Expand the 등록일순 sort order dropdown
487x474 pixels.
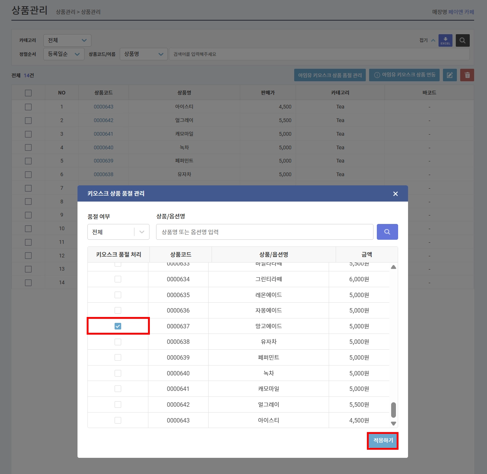pos(64,54)
